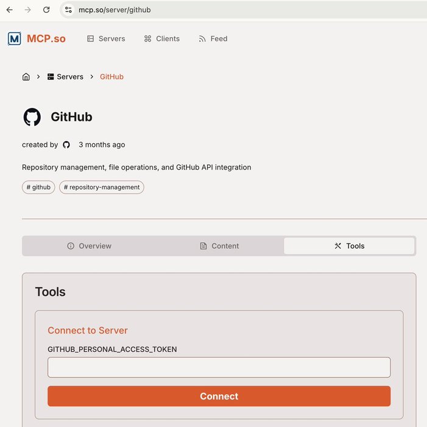
Task: Switch to the Content tab
Action: click(x=219, y=246)
